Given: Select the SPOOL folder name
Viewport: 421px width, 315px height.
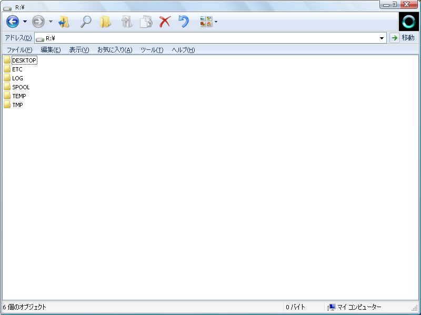Looking at the screenshot, I should [x=21, y=87].
